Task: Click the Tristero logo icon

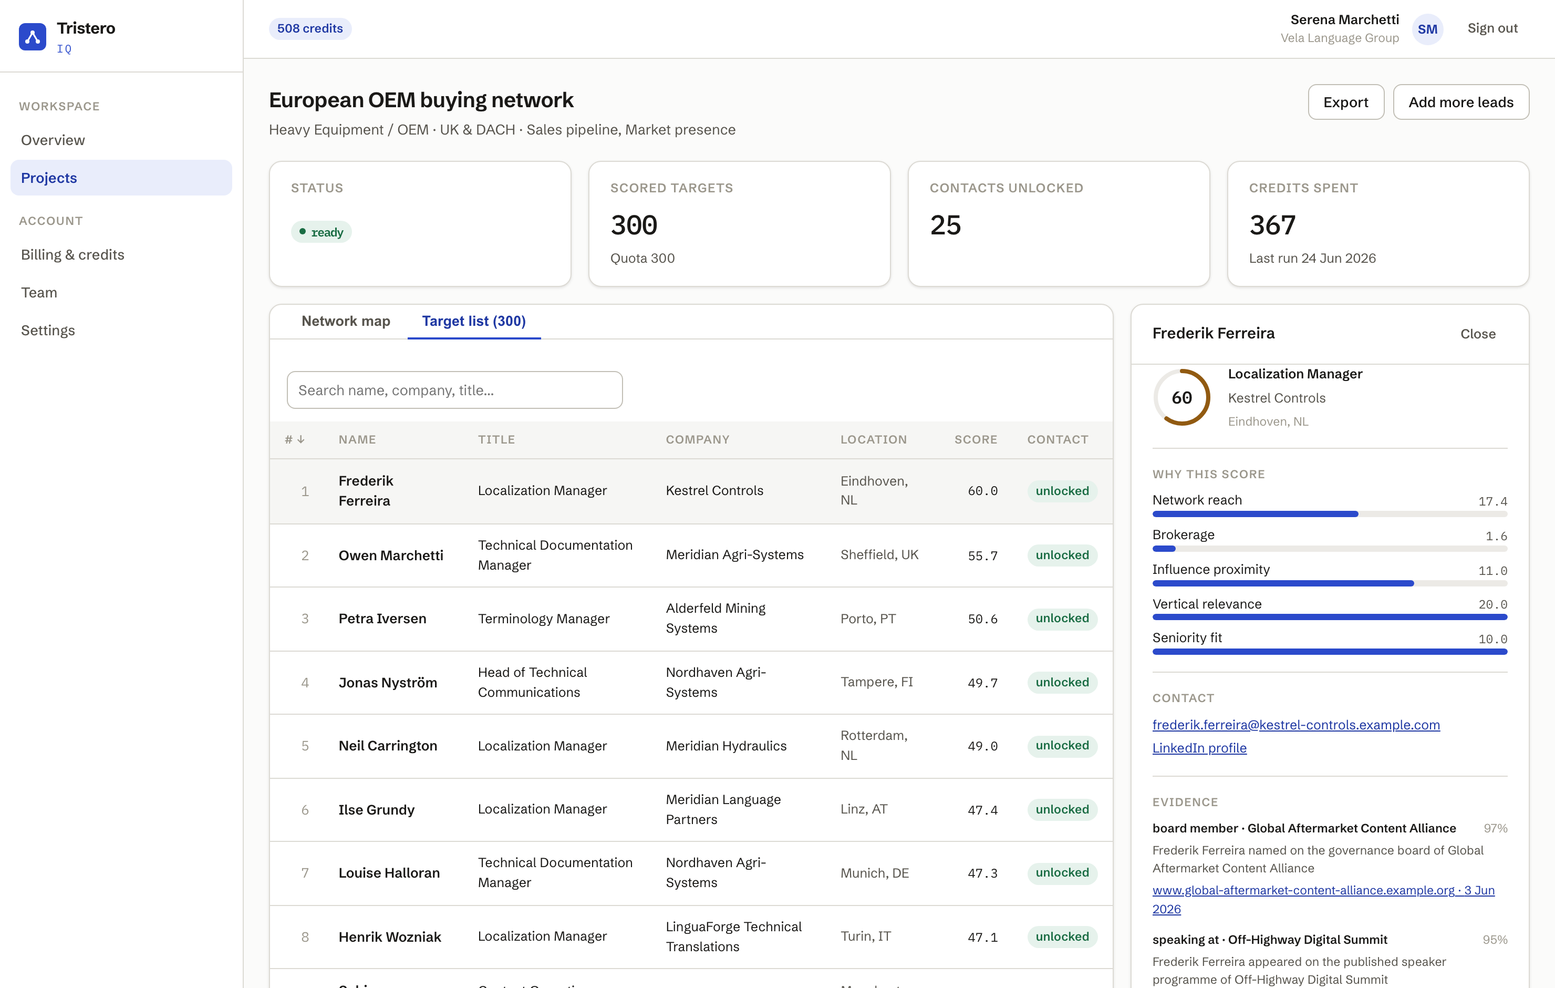Action: [32, 37]
